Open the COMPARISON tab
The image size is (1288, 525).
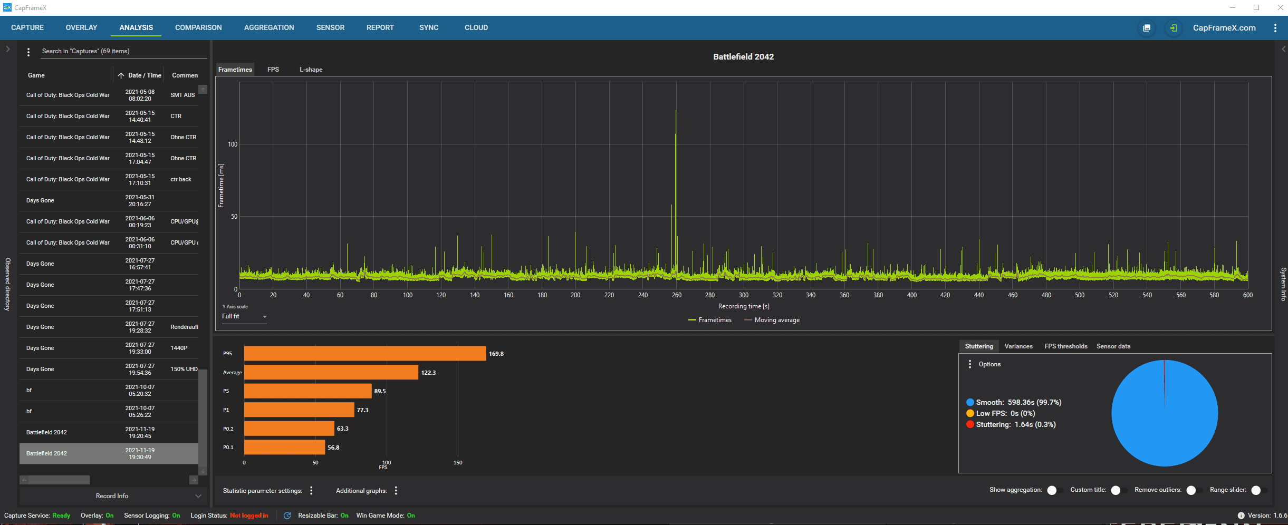(198, 28)
